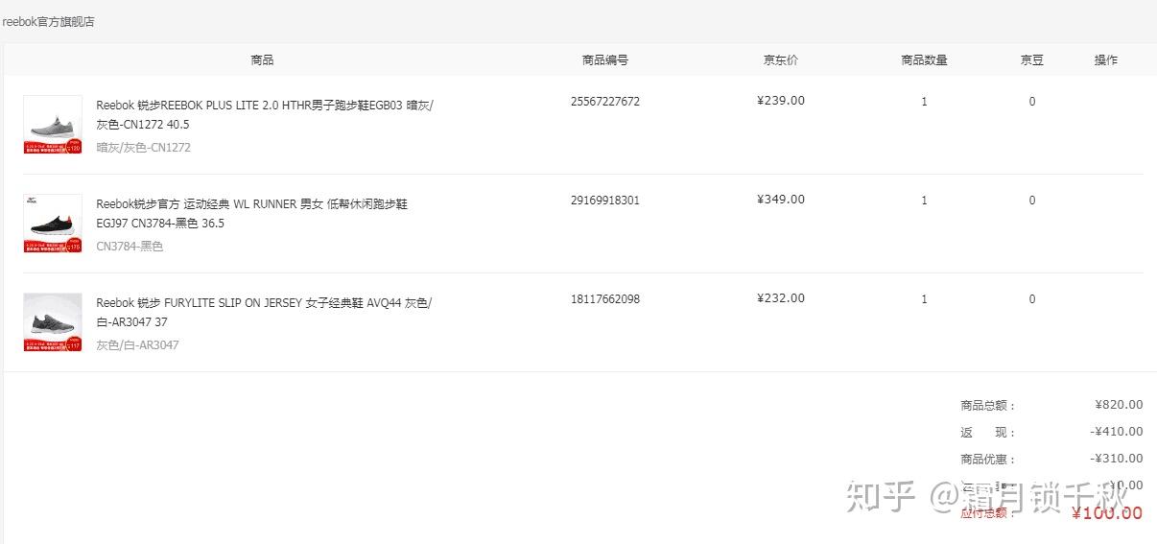Click the 商品数量 column header

[924, 59]
